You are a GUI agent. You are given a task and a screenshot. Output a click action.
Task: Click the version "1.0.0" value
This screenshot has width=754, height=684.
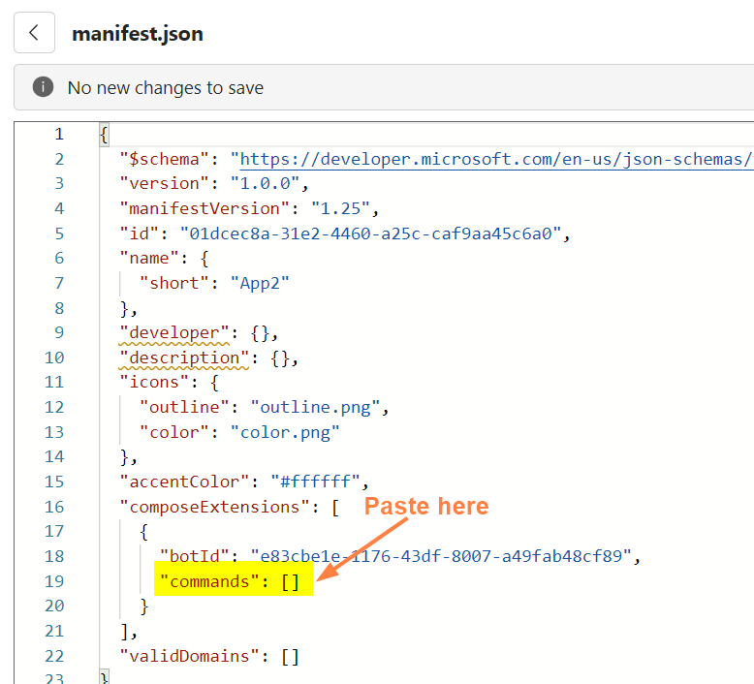pyautogui.click(x=265, y=184)
